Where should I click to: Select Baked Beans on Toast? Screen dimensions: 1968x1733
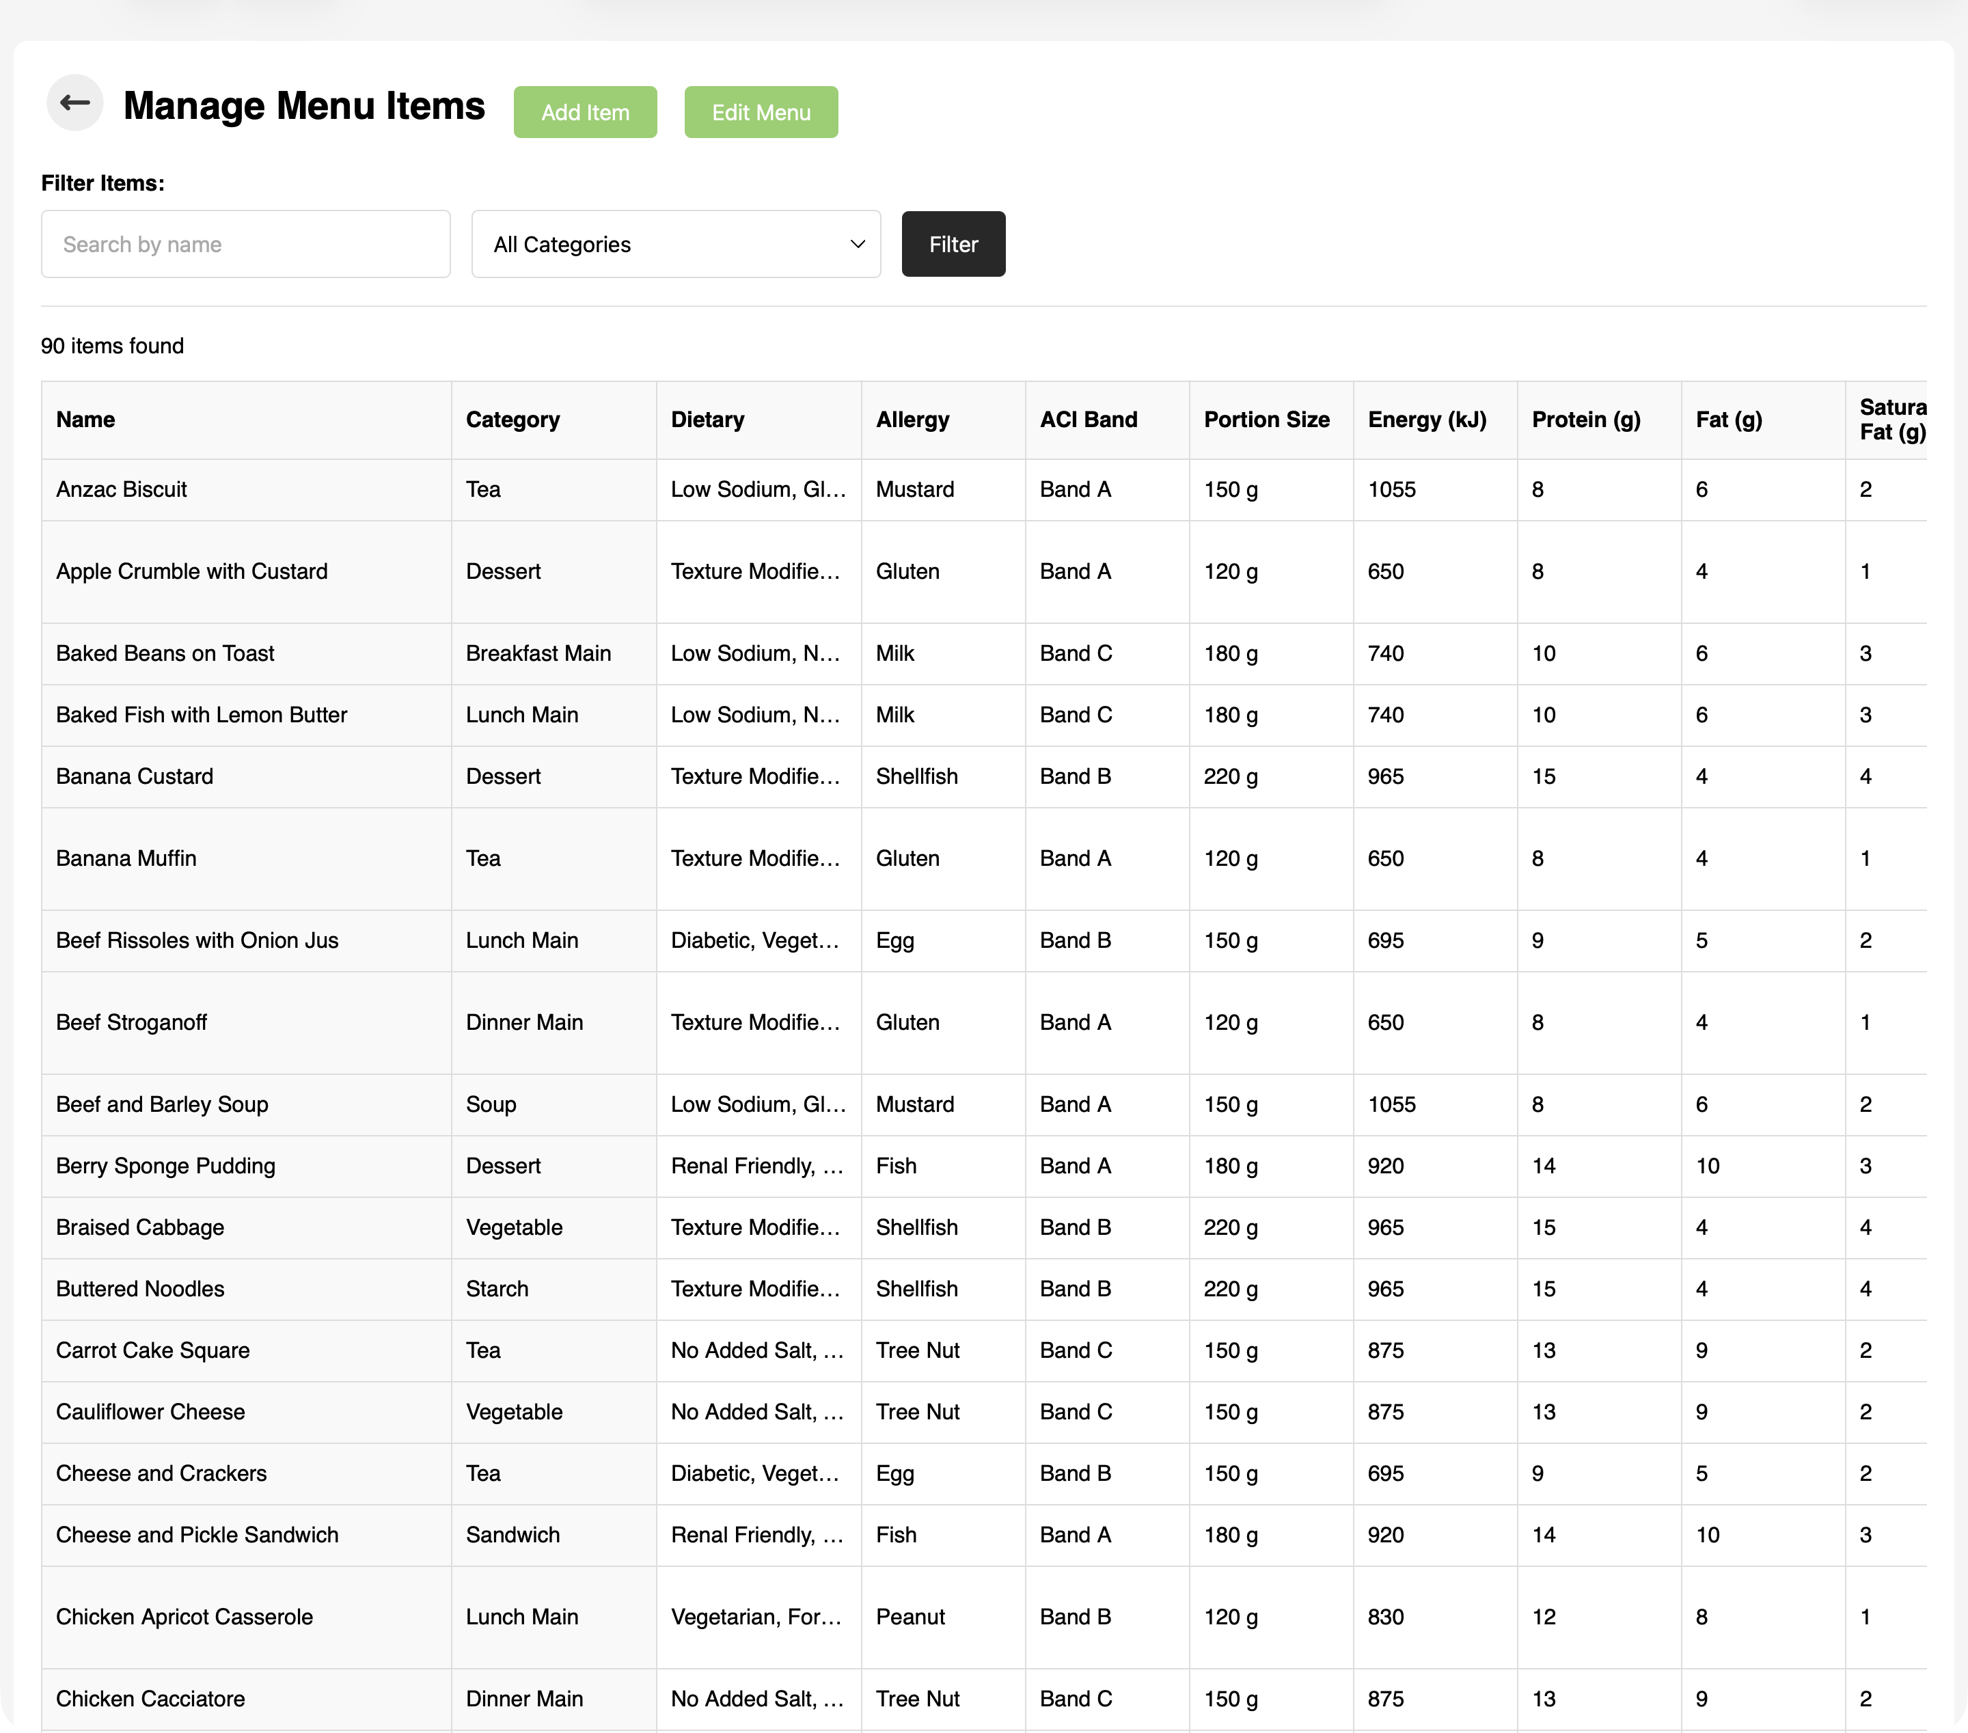pyautogui.click(x=165, y=653)
